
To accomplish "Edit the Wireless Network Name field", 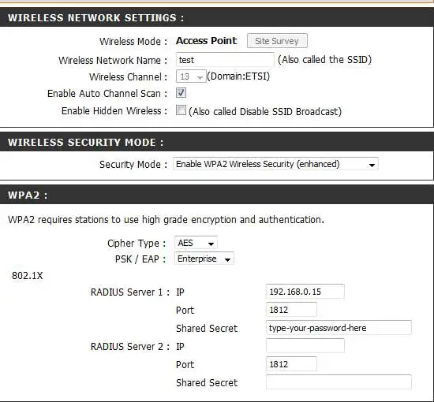I will tap(225, 60).
